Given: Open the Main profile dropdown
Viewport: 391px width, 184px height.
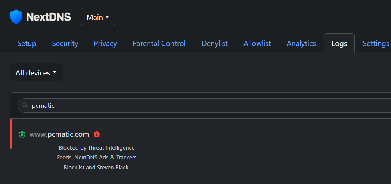Looking at the screenshot, I should click(x=98, y=17).
